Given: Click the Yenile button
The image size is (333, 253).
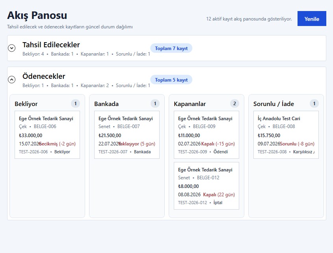Looking at the screenshot, I should [312, 19].
